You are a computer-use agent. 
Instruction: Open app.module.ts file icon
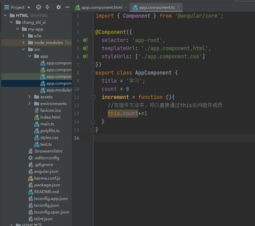point(43,90)
